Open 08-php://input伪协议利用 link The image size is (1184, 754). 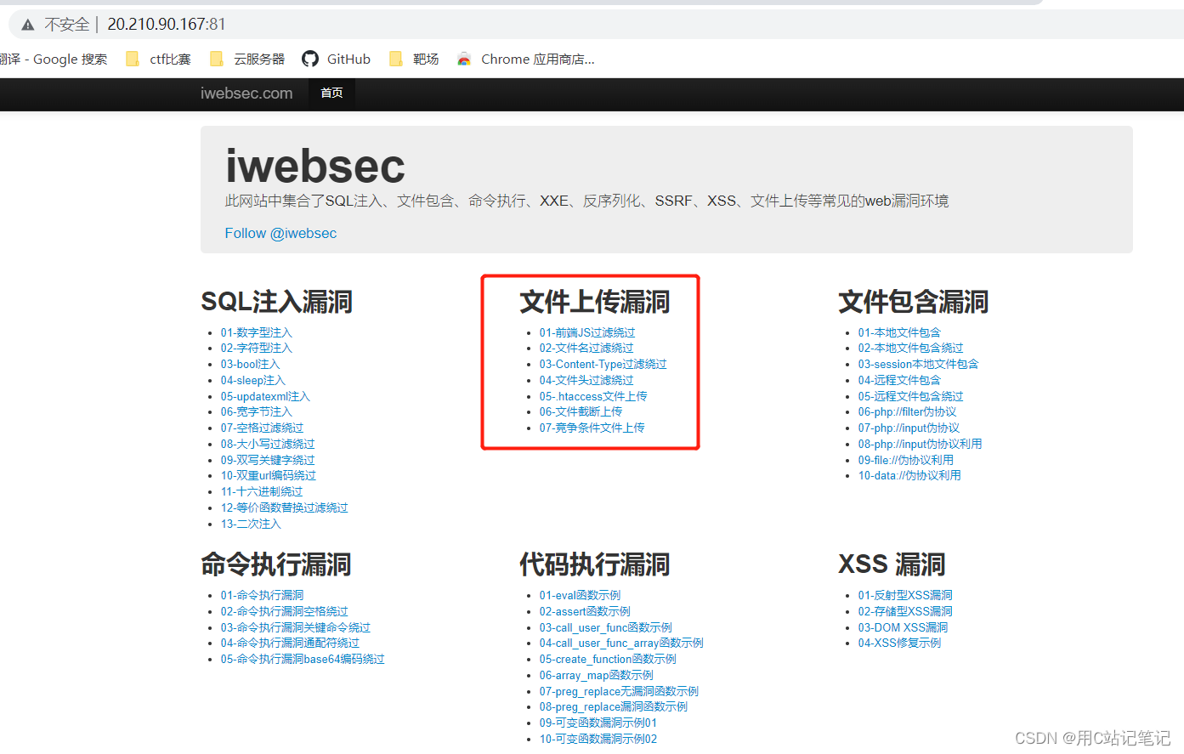(920, 444)
